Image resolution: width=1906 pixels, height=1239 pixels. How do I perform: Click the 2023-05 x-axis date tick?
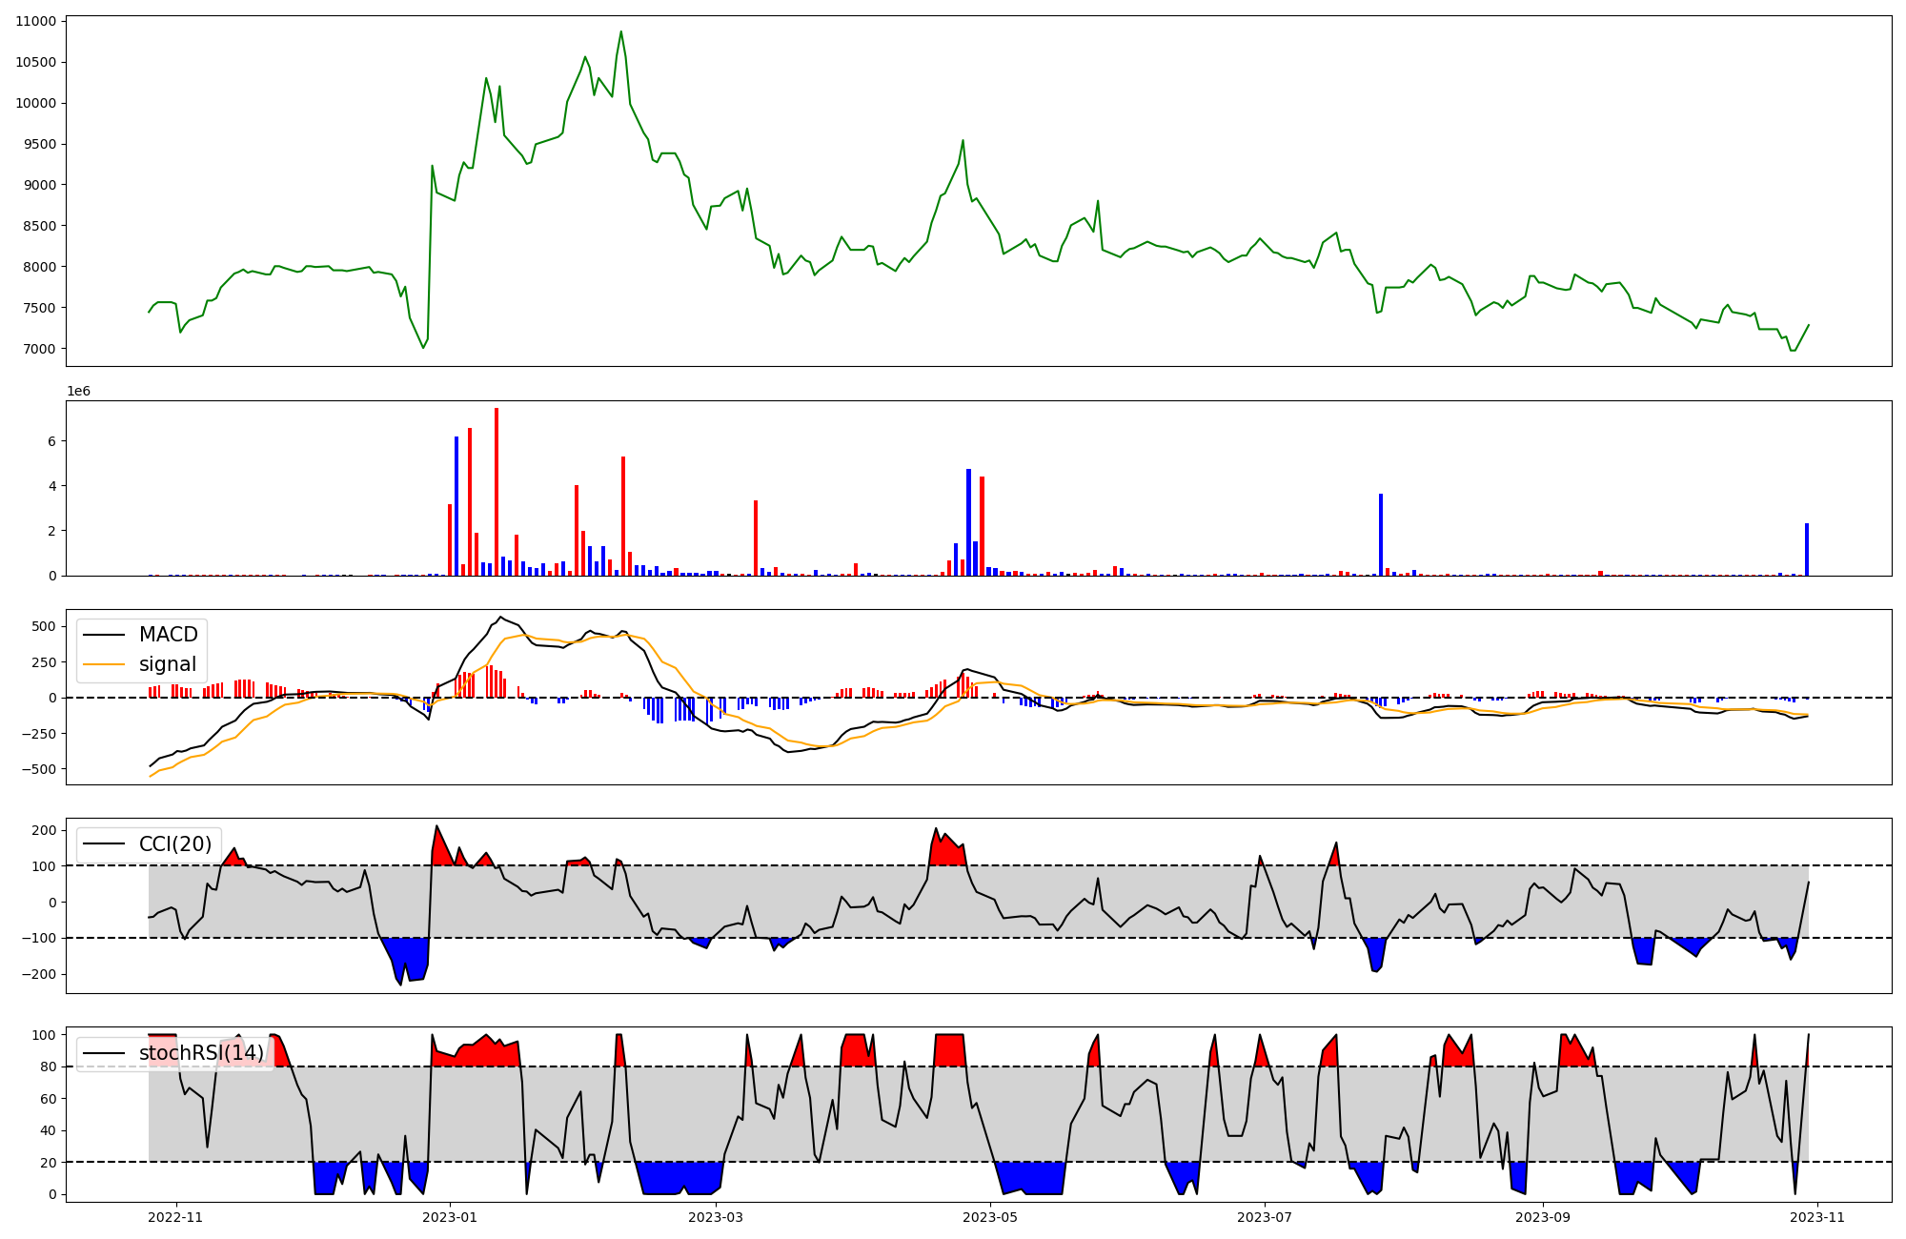pyautogui.click(x=991, y=1216)
